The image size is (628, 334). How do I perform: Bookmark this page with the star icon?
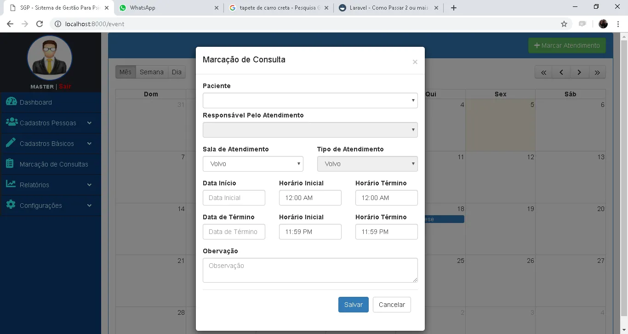pyautogui.click(x=564, y=24)
